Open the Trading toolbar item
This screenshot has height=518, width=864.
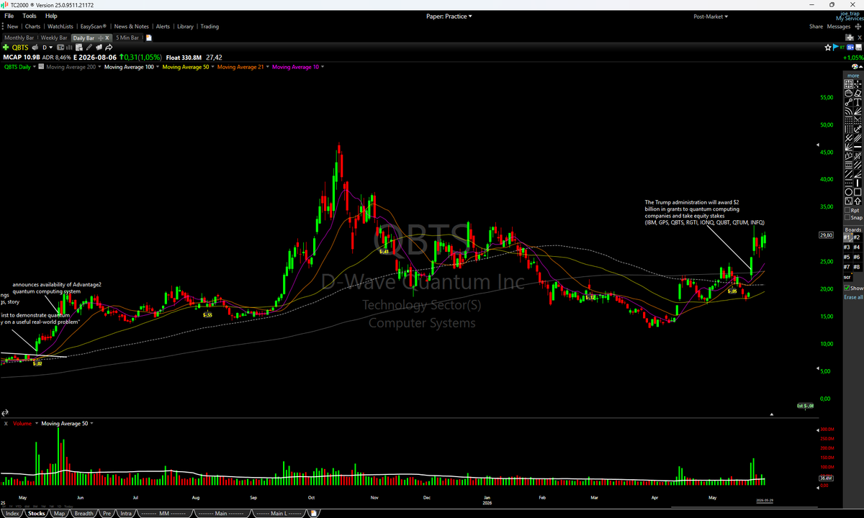click(210, 27)
